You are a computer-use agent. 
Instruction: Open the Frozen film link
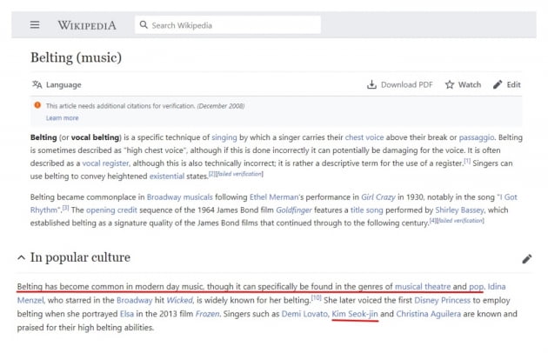tap(207, 314)
